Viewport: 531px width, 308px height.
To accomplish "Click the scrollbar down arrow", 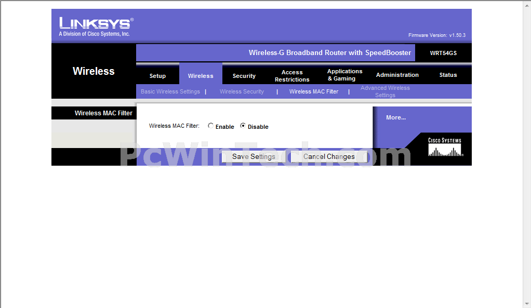I will click(x=527, y=304).
